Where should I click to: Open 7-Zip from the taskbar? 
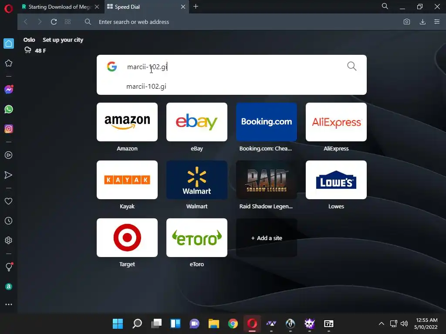point(328,324)
